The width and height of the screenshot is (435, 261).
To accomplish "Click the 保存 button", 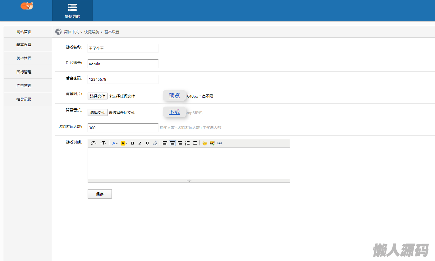I will [100, 194].
